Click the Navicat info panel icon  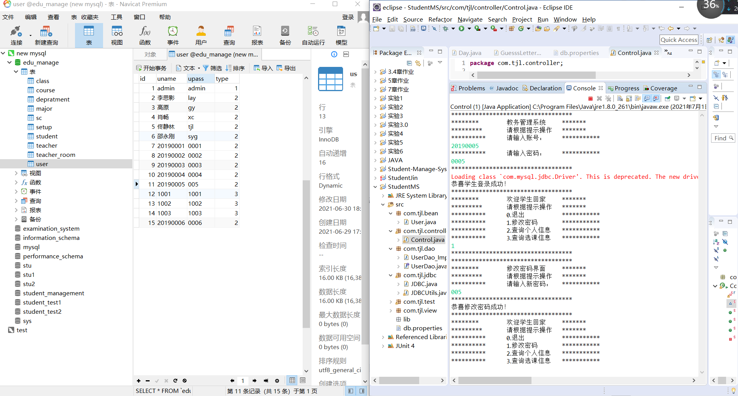(x=334, y=54)
